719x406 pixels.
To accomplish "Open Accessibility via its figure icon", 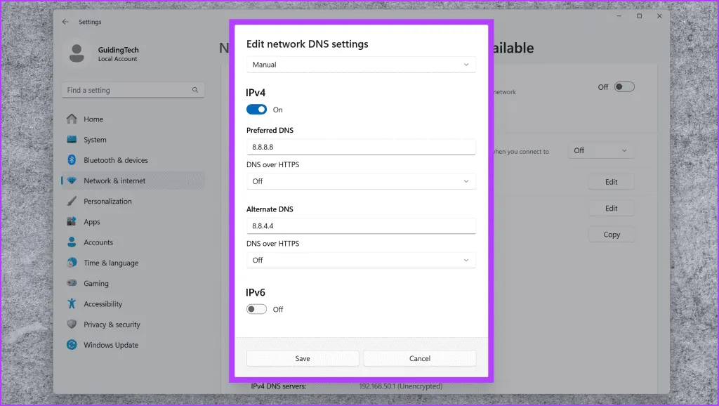I will (x=72, y=304).
